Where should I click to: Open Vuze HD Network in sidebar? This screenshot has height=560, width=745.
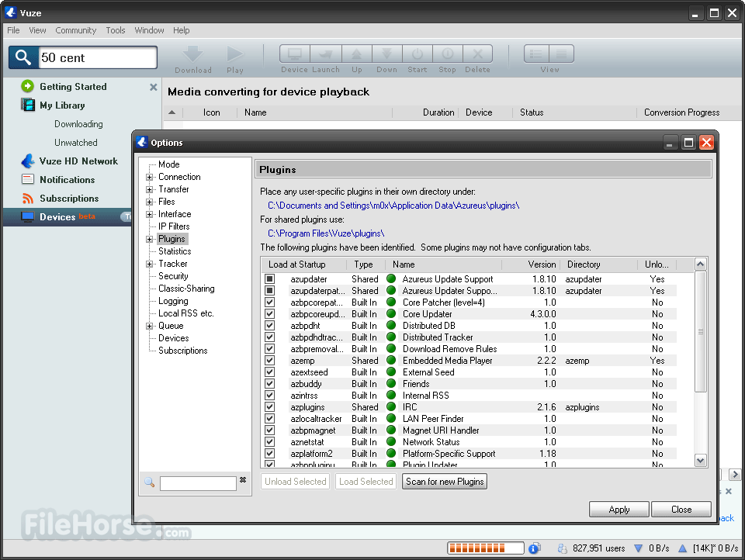[x=78, y=161]
